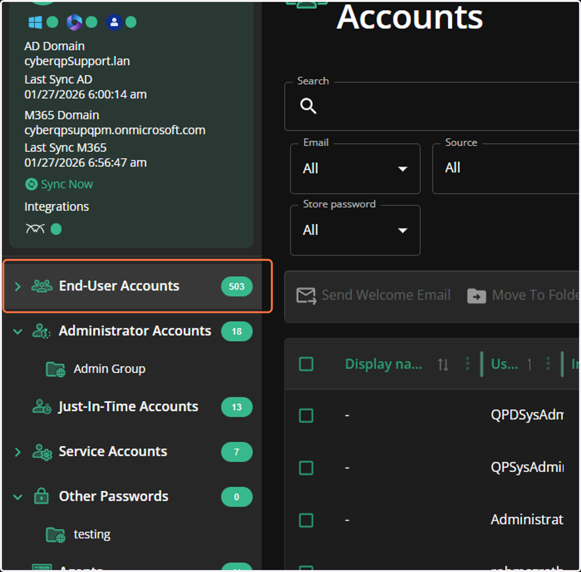Toggle the select-all header checkbox

306,364
